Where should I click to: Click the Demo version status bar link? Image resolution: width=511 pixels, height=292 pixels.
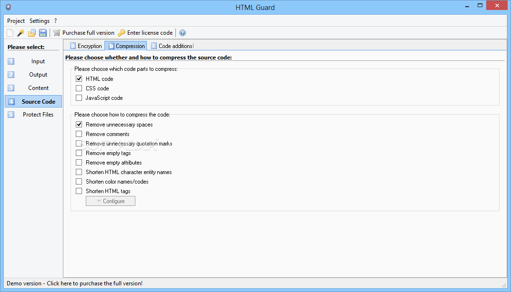[x=75, y=283]
